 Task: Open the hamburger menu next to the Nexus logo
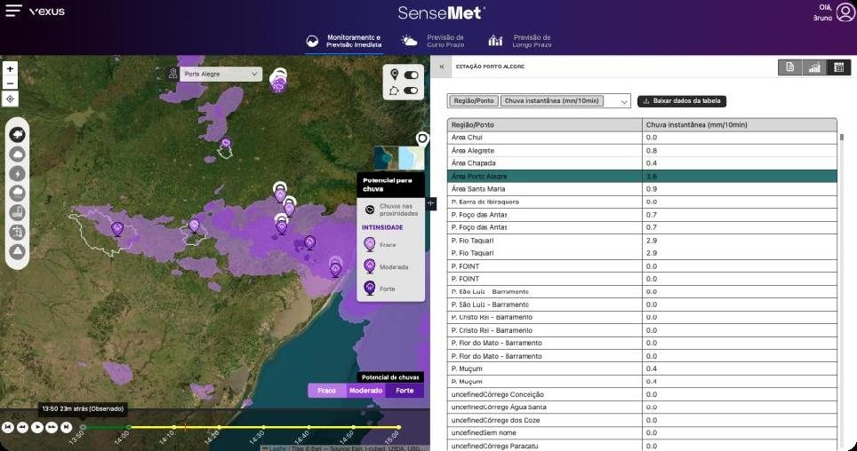click(13, 11)
